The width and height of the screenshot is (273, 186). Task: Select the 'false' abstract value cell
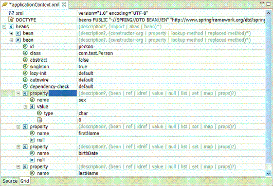pyautogui.click(x=171, y=60)
